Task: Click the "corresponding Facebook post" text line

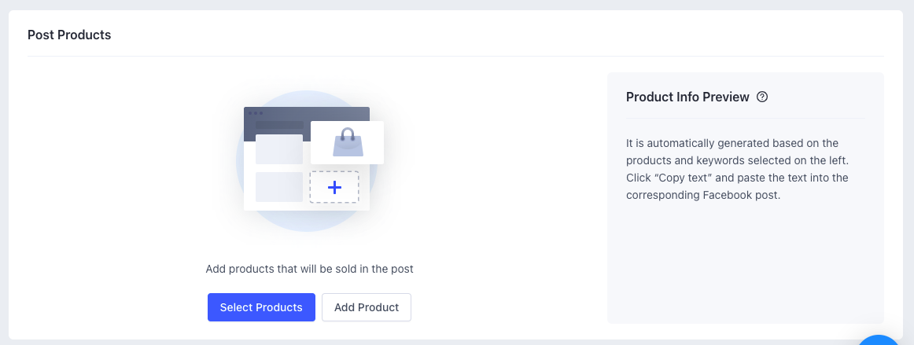Action: click(x=702, y=195)
